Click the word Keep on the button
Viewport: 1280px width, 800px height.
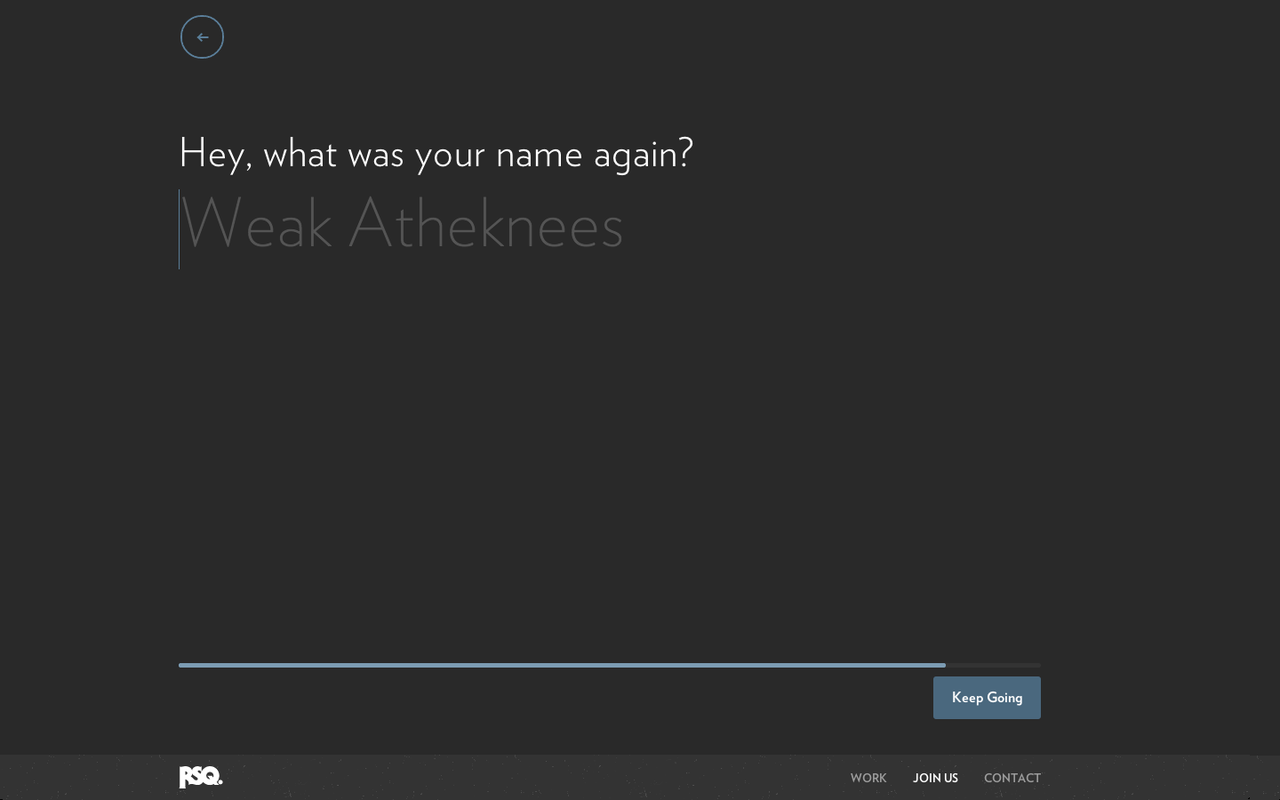pos(967,698)
